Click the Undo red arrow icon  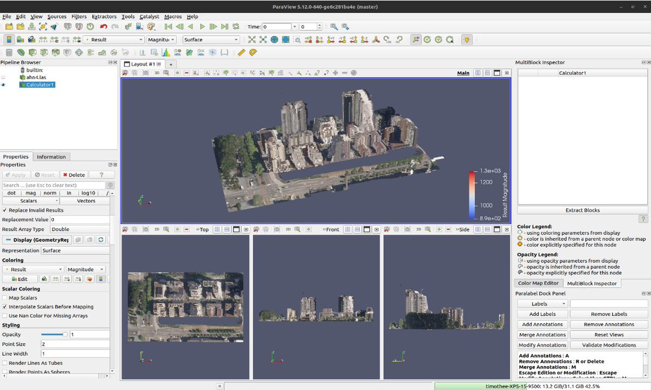tap(103, 27)
